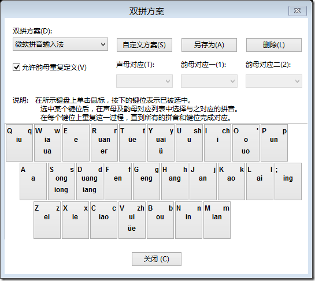Select the D key with uang, iang
This screenshot has height=281, width=315.
point(90,181)
